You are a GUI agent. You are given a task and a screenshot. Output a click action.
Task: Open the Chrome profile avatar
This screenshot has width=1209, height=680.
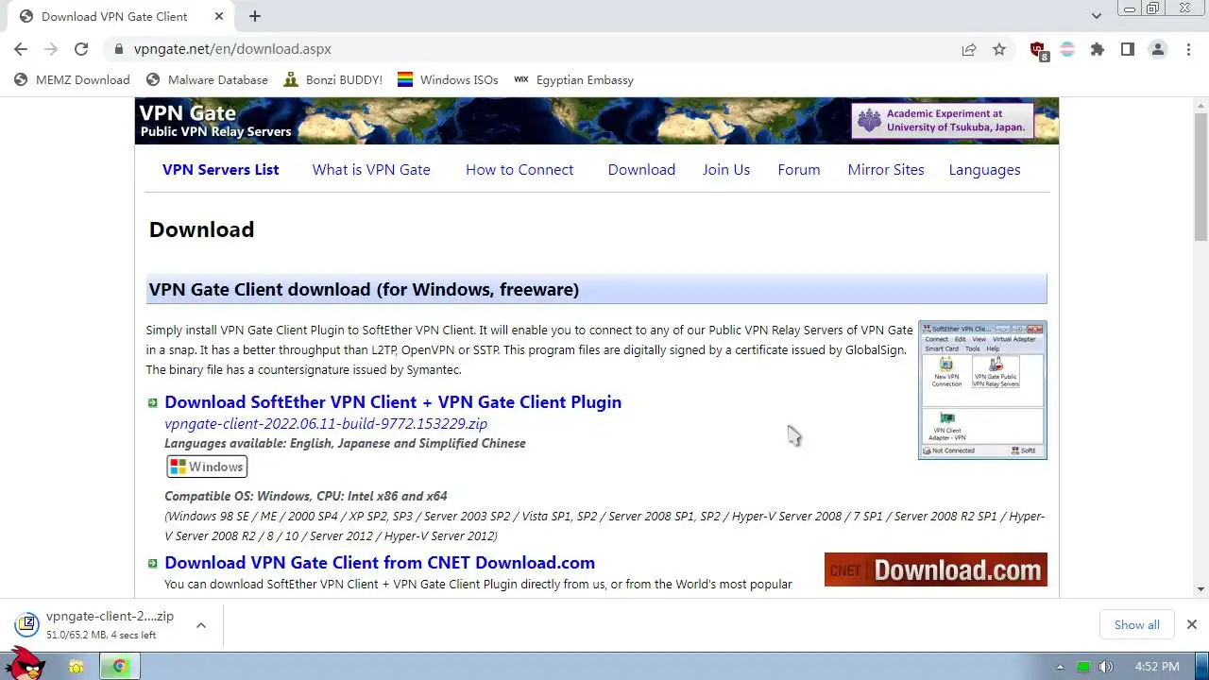point(1158,49)
